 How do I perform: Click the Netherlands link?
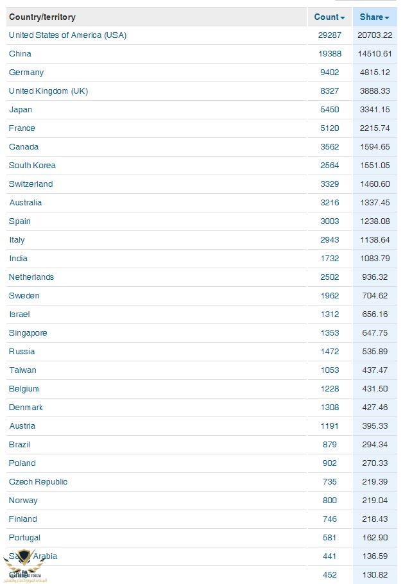tap(31, 277)
